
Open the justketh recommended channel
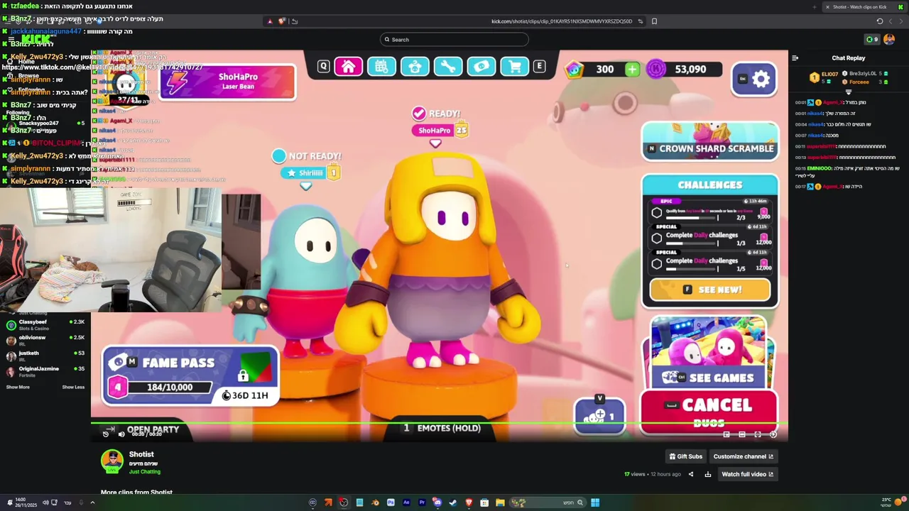45,356
